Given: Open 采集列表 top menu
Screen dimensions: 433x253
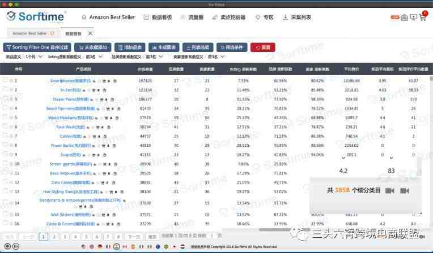Looking at the screenshot, I should tap(297, 18).
